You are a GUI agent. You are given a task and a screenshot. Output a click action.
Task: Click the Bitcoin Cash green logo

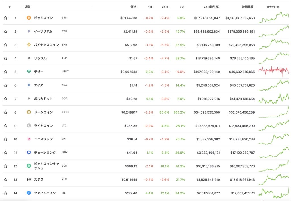29,166
